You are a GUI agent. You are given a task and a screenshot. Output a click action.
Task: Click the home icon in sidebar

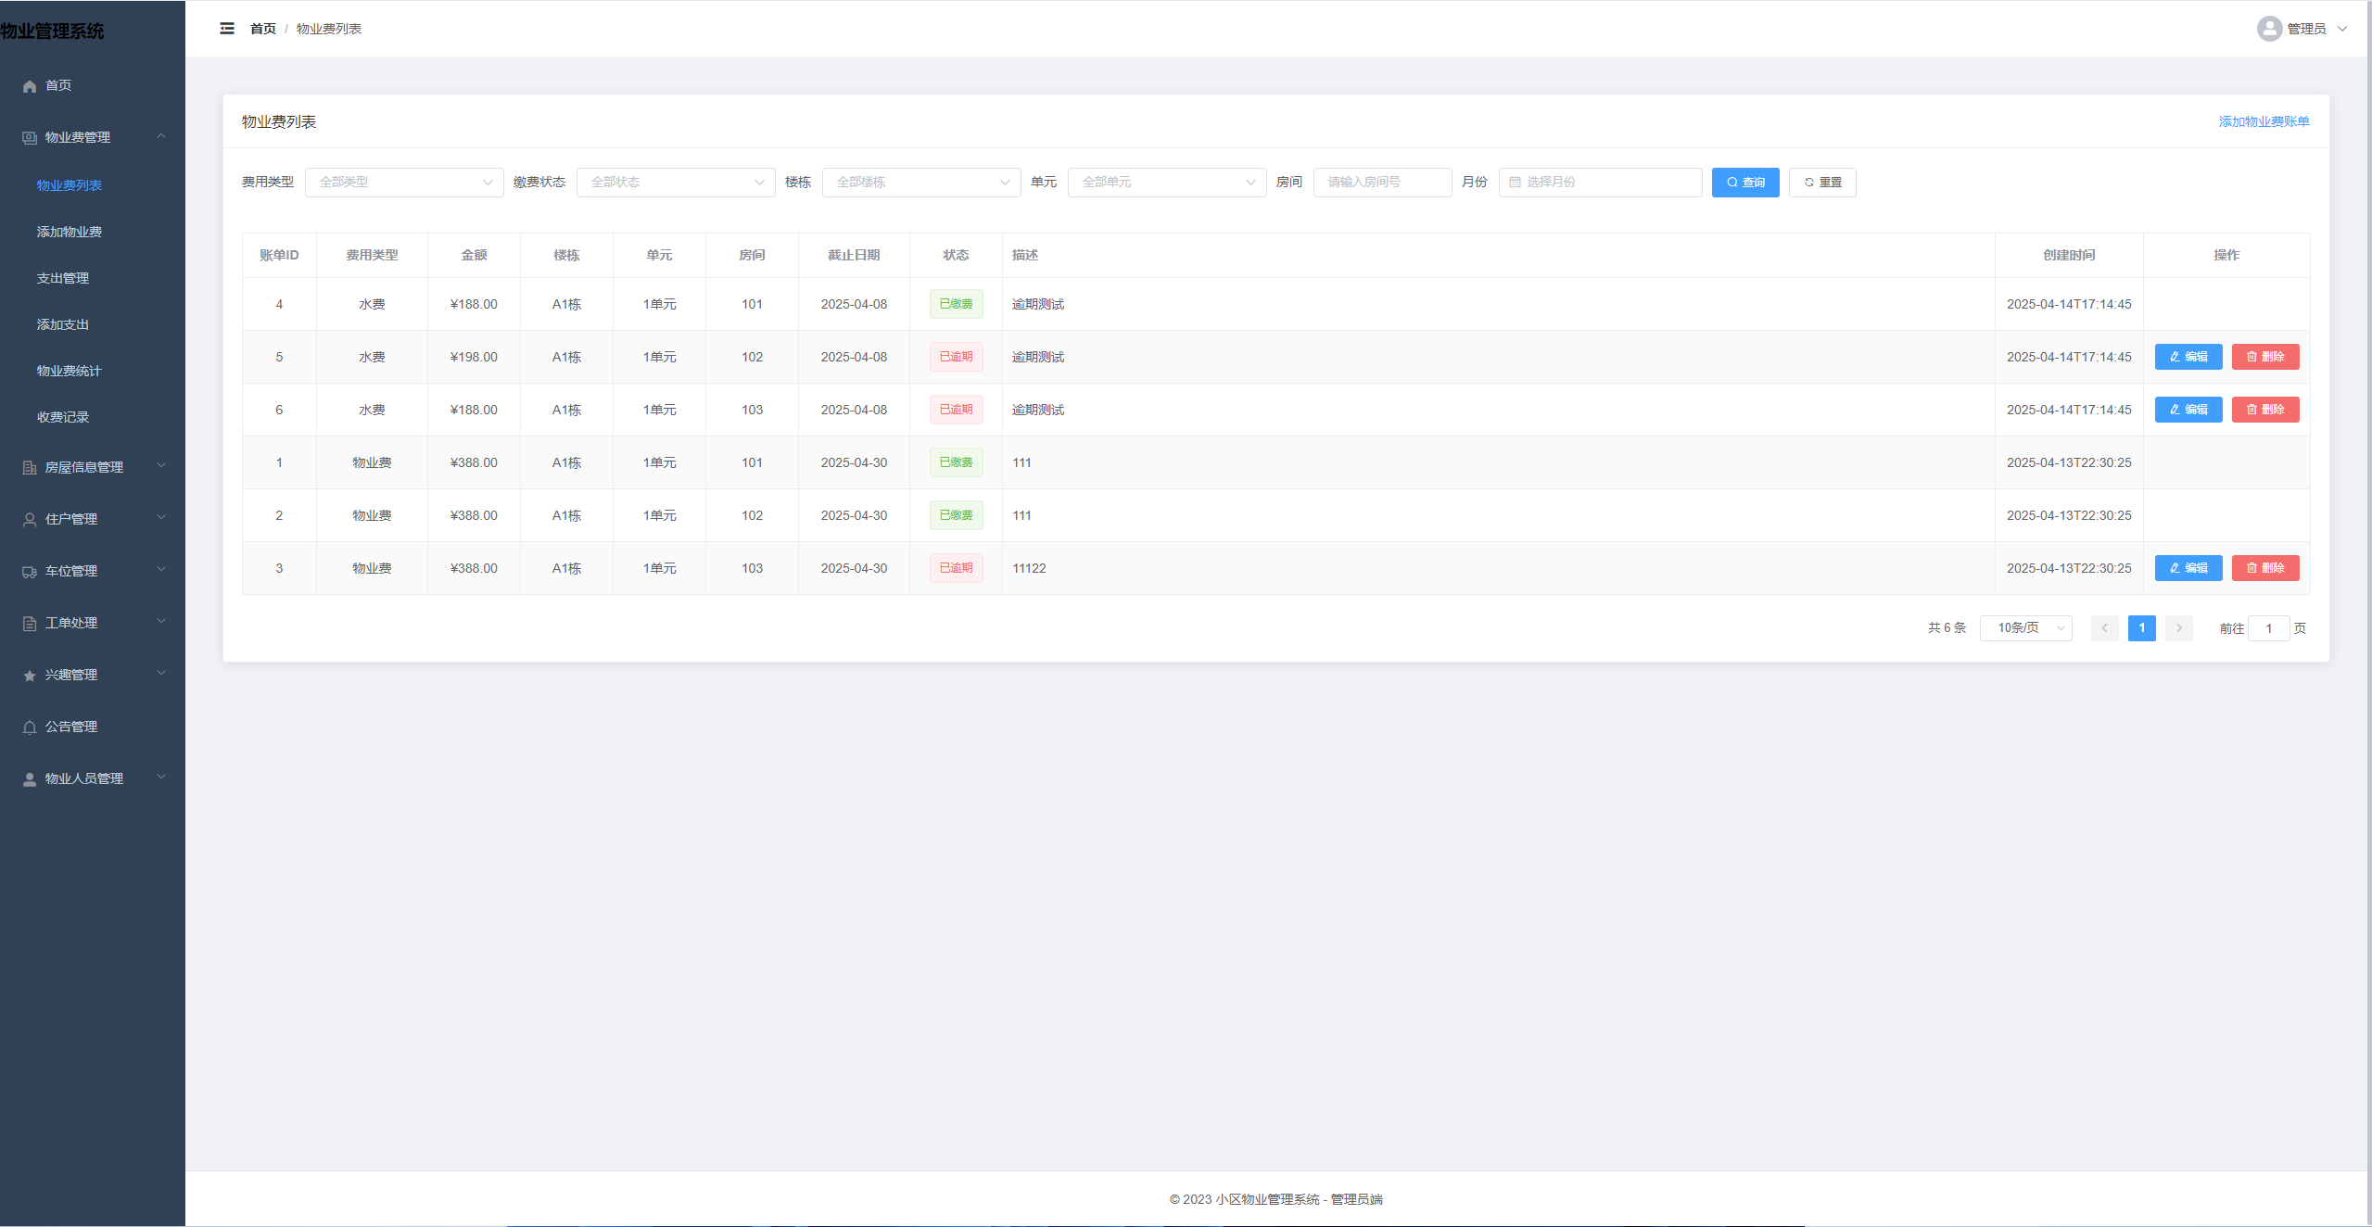30,86
